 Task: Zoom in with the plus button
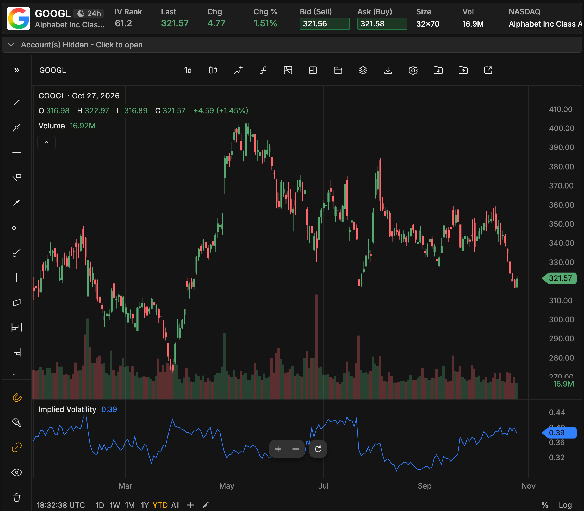pyautogui.click(x=278, y=449)
